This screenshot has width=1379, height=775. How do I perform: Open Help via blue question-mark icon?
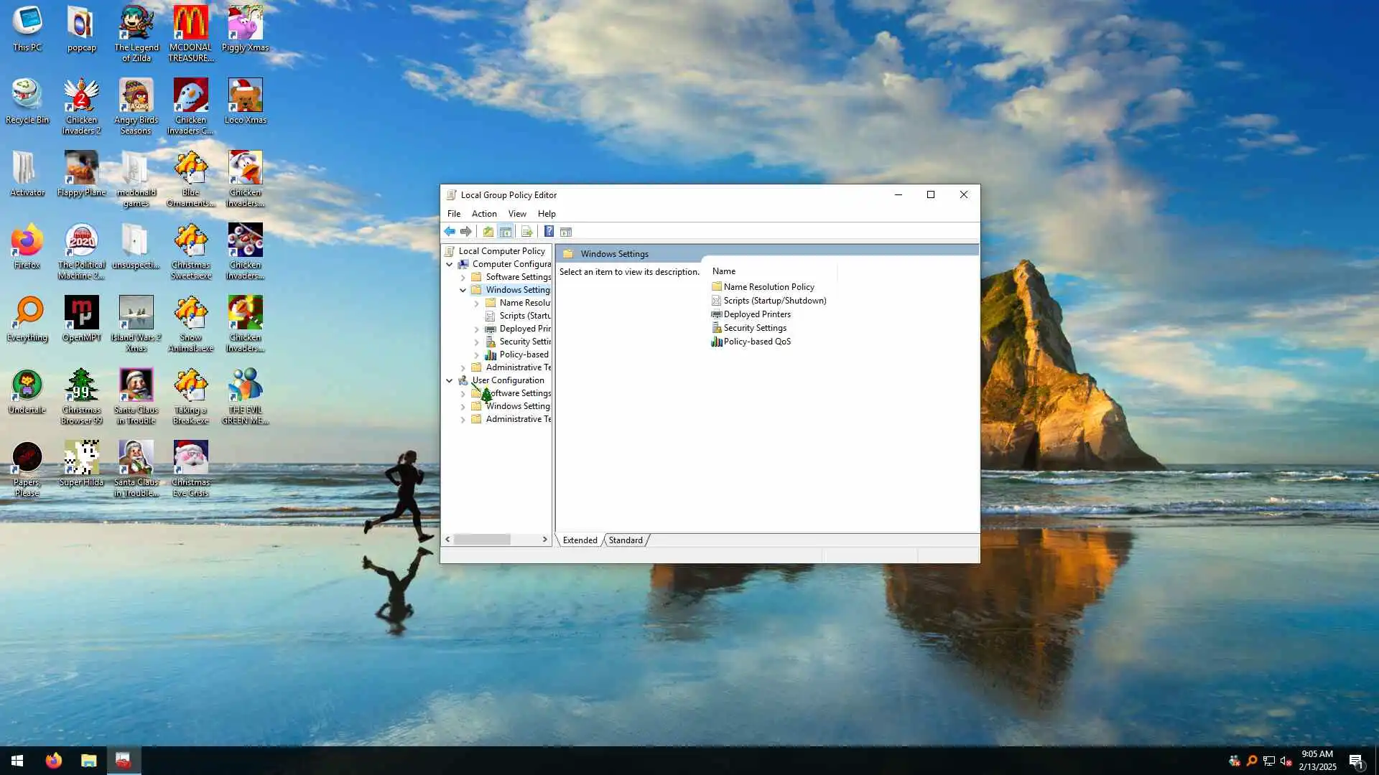[x=549, y=231]
